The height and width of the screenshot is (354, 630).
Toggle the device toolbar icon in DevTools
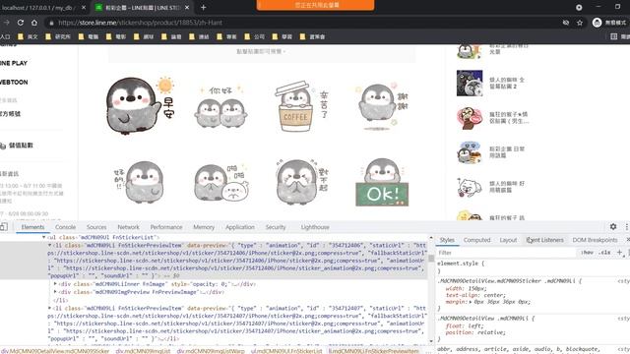tap(4, 227)
